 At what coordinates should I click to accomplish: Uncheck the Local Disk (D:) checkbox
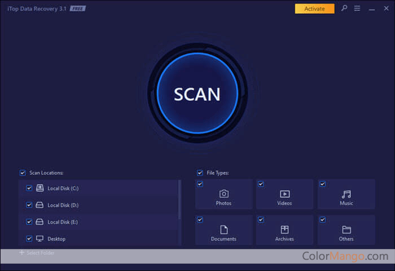tap(29, 205)
